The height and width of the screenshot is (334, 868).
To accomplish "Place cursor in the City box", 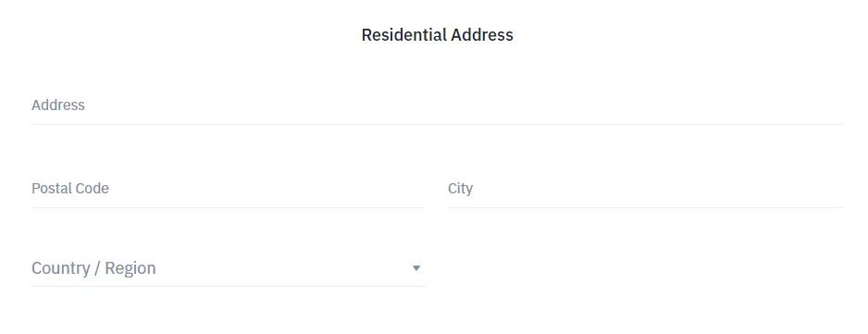I will [646, 189].
